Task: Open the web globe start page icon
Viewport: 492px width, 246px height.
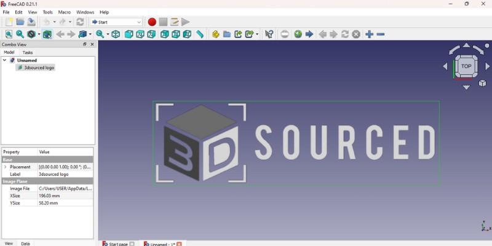Action: coord(298,34)
